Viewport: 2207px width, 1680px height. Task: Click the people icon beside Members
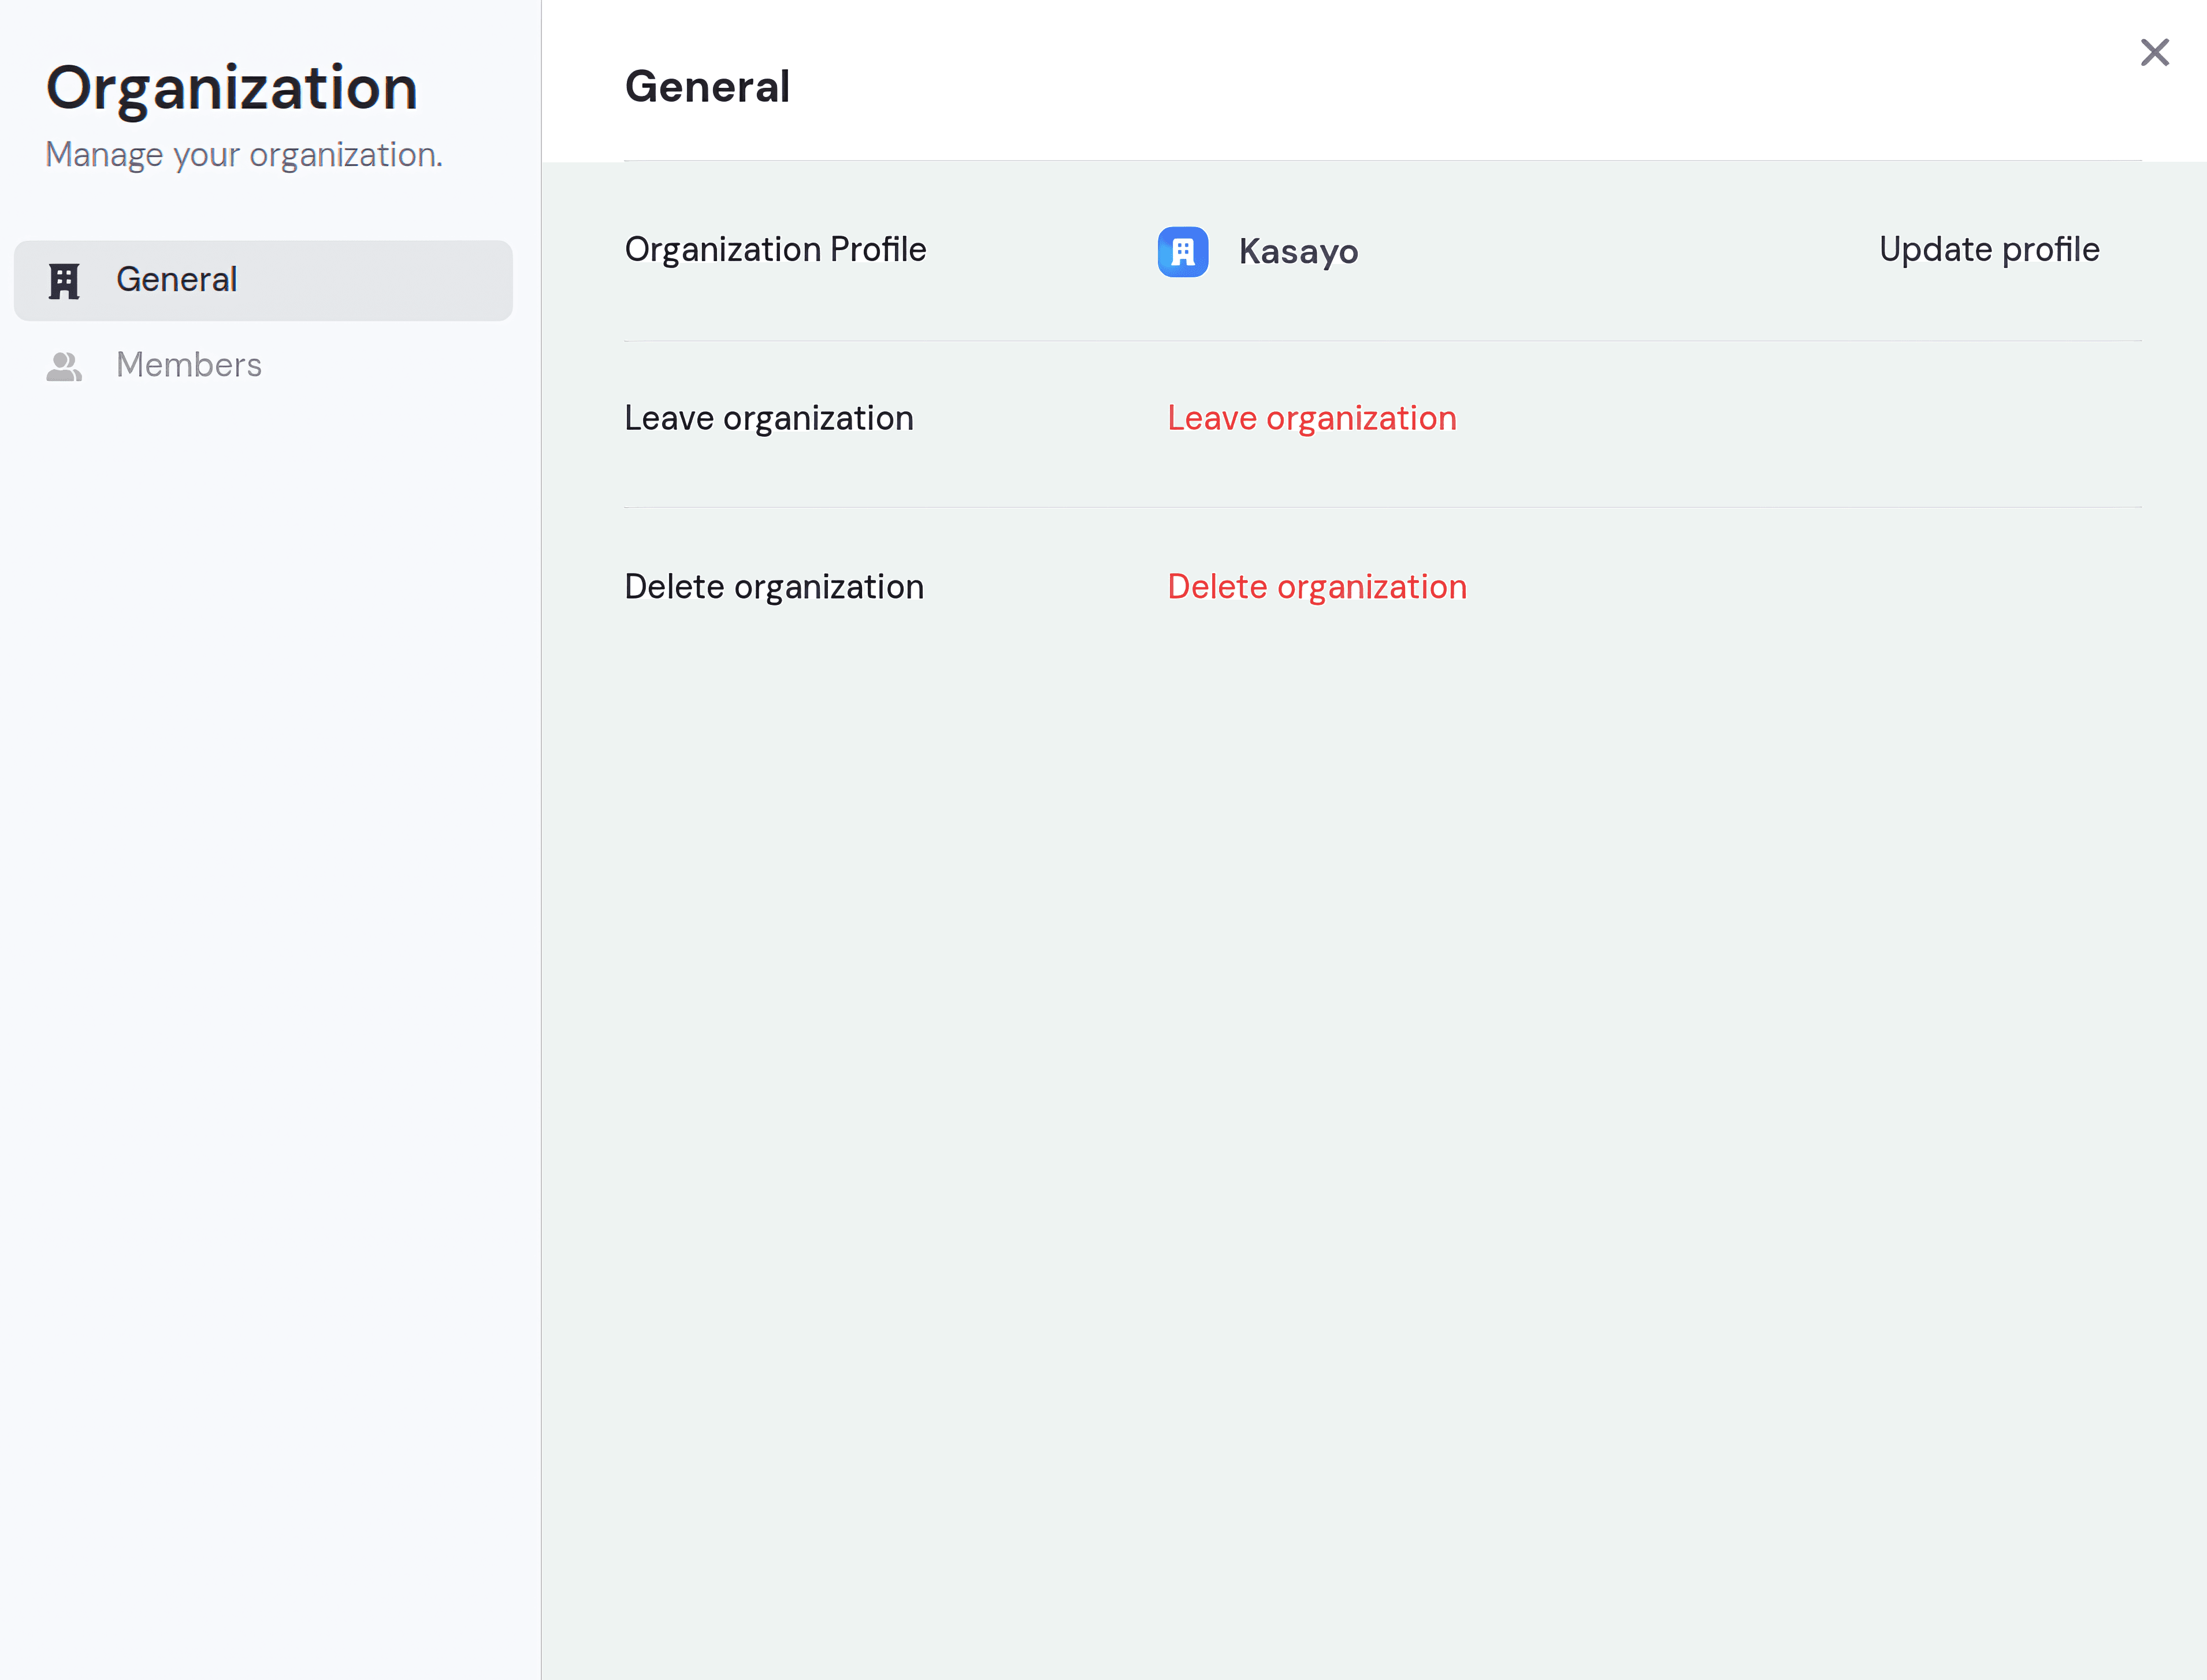[x=64, y=366]
